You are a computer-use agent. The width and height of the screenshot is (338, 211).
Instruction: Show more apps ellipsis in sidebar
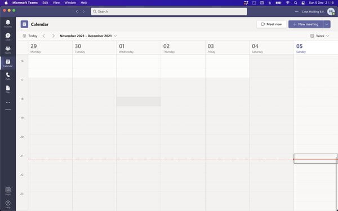(x=8, y=102)
